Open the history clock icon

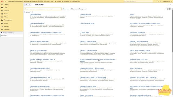click(158, 1)
